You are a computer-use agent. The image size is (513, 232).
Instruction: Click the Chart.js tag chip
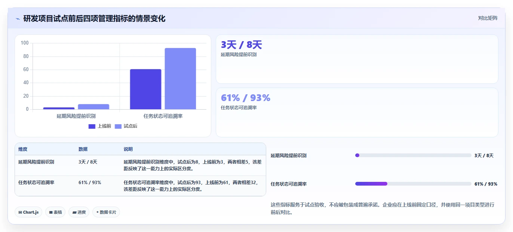(x=29, y=212)
